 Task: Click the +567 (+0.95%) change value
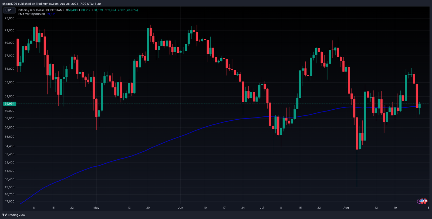[x=128, y=10]
